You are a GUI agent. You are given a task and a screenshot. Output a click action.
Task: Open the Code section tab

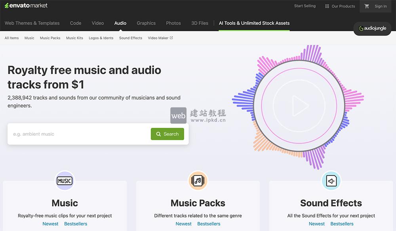[x=76, y=23]
